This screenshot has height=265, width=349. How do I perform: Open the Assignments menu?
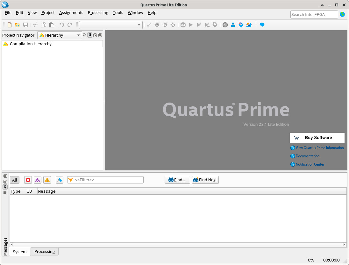coord(71,13)
